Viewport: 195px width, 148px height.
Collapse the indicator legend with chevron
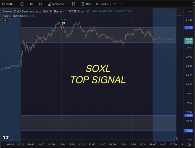(5, 20)
